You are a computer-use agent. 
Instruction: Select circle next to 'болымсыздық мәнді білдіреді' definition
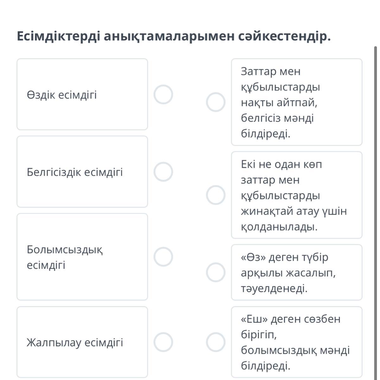pyautogui.click(x=216, y=342)
